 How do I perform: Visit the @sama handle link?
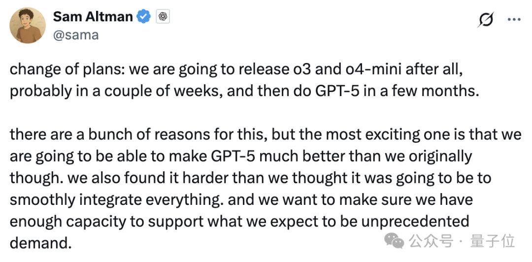[x=75, y=35]
